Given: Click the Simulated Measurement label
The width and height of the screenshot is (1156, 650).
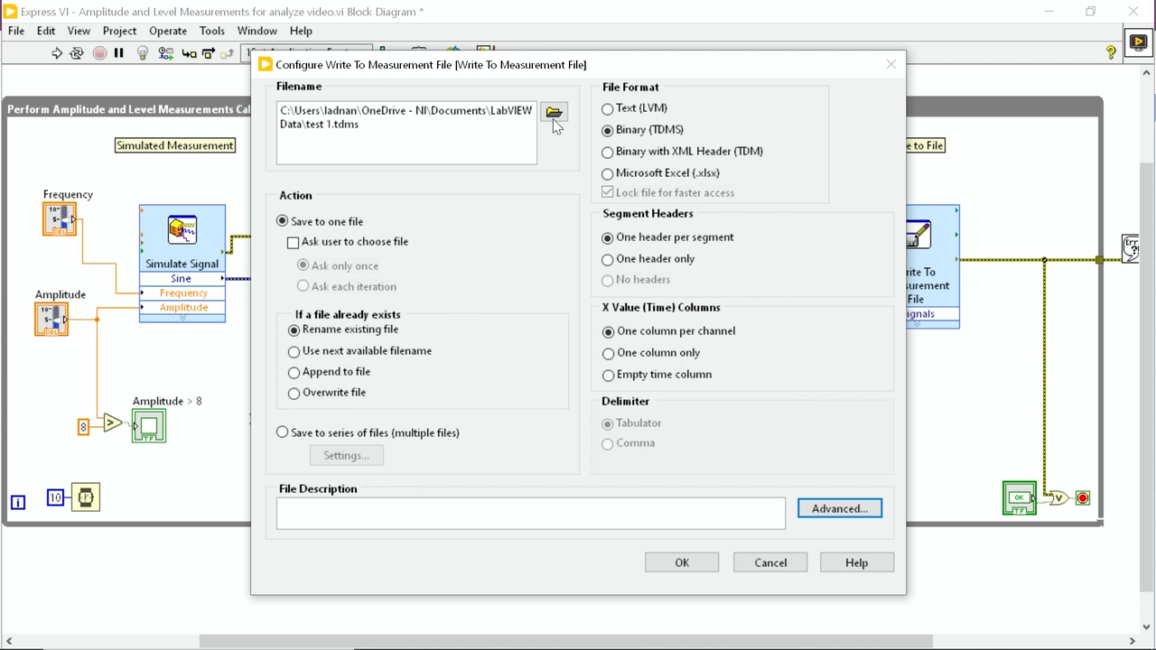Looking at the screenshot, I should pos(175,145).
